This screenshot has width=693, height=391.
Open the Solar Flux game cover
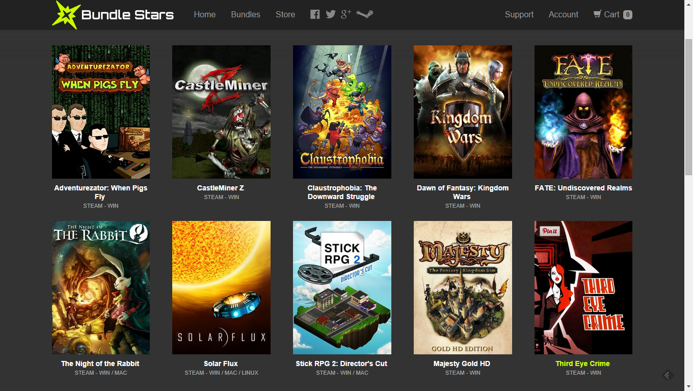click(x=221, y=287)
